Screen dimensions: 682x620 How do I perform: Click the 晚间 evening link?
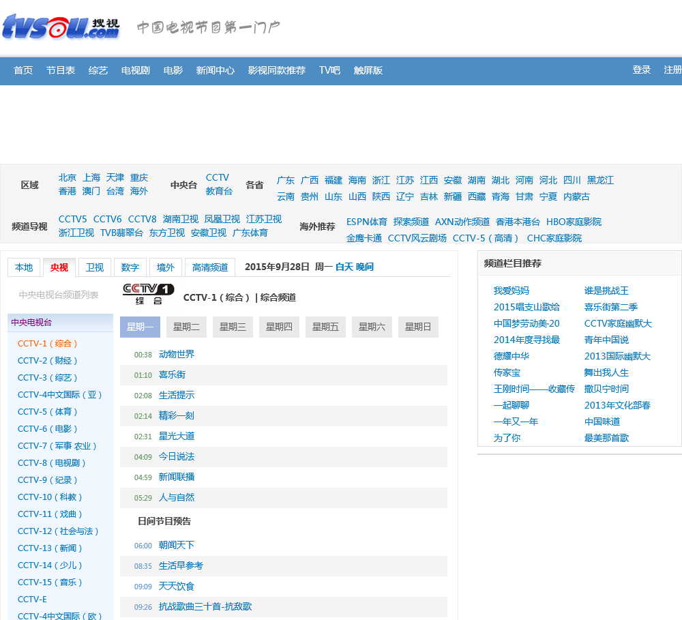364,267
